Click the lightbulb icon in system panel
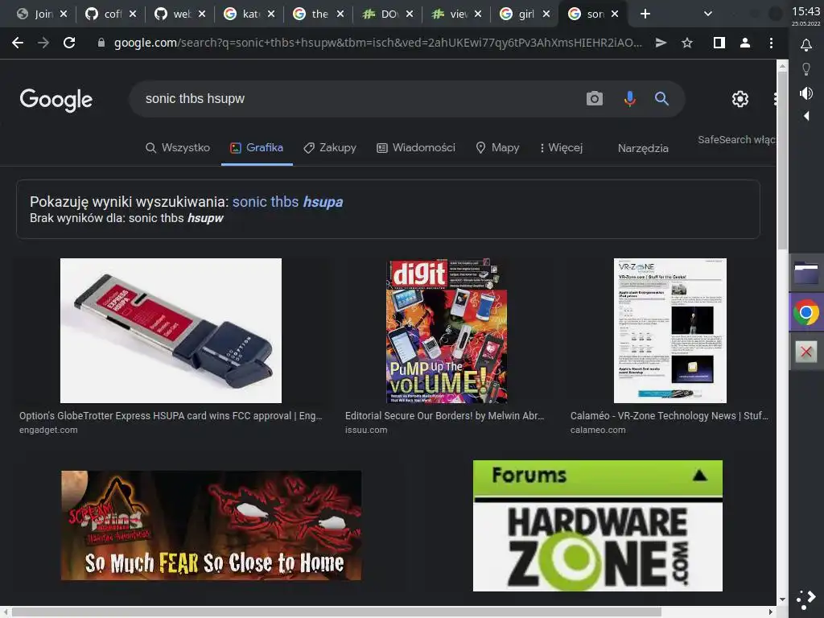 pyautogui.click(x=806, y=69)
